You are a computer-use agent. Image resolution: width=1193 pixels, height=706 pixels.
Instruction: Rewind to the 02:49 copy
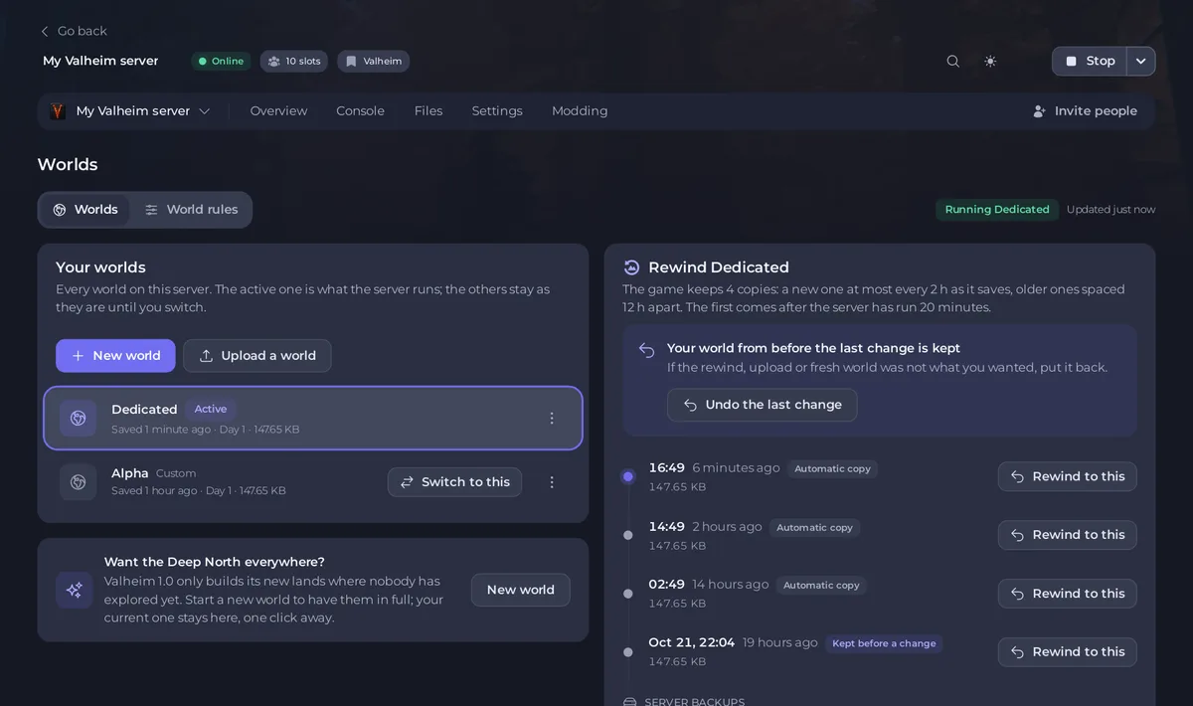1068,594
